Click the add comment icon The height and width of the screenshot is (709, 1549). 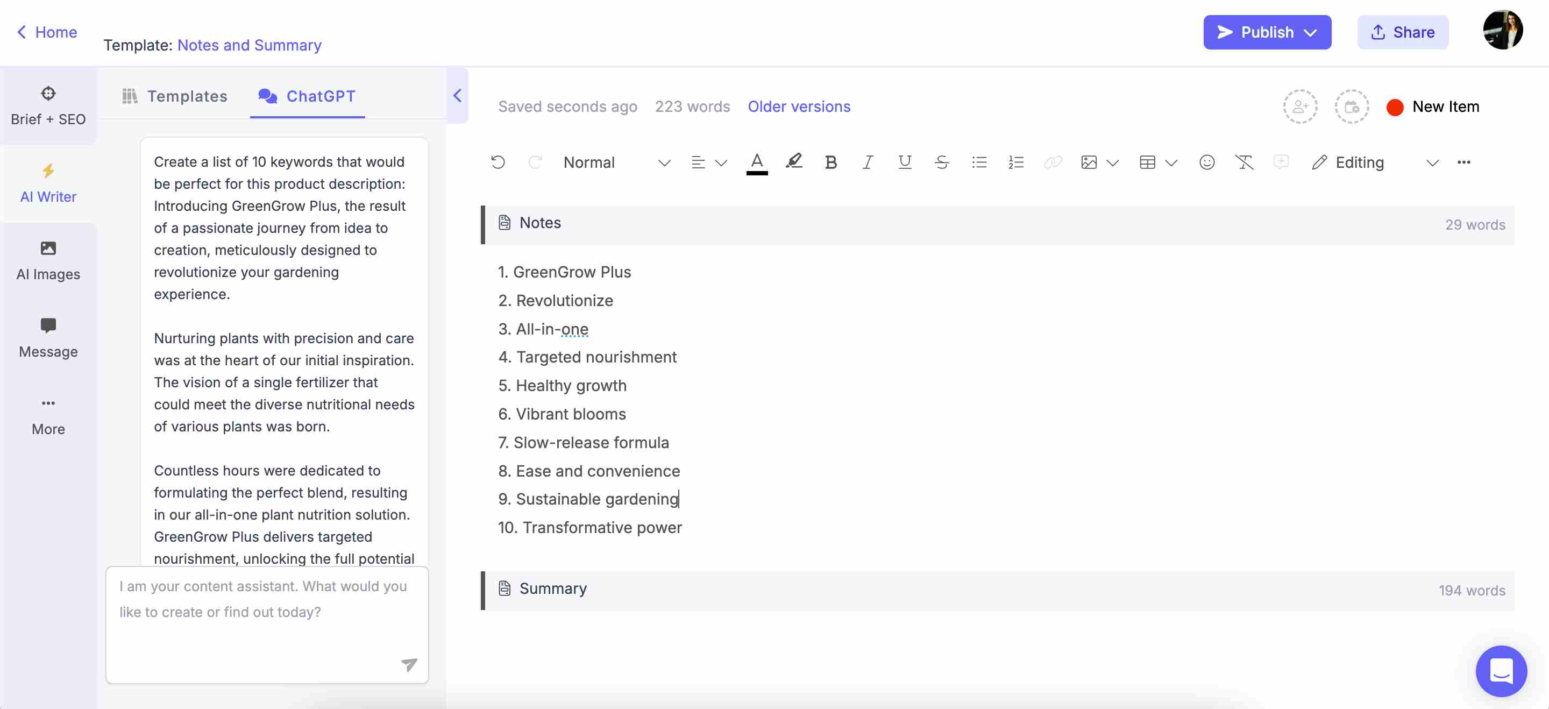[1281, 162]
